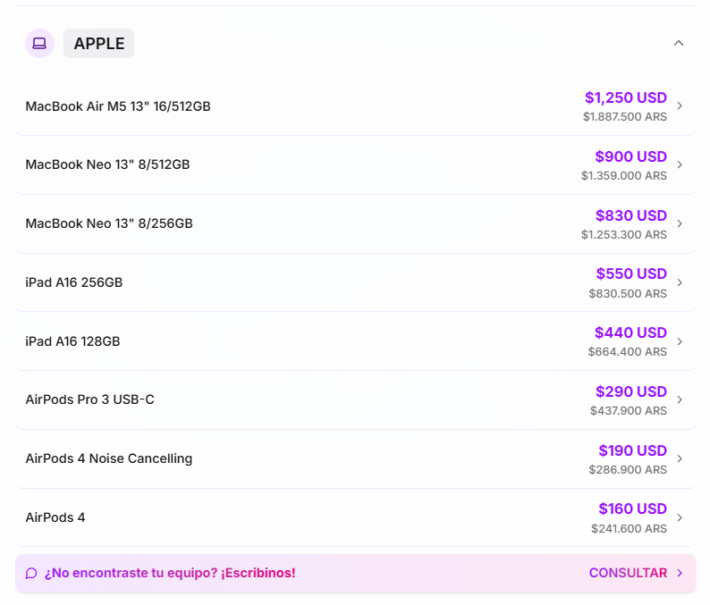Image resolution: width=710 pixels, height=605 pixels.
Task: Open AirPods Pro 3 USB-C item
Action: [x=356, y=399]
